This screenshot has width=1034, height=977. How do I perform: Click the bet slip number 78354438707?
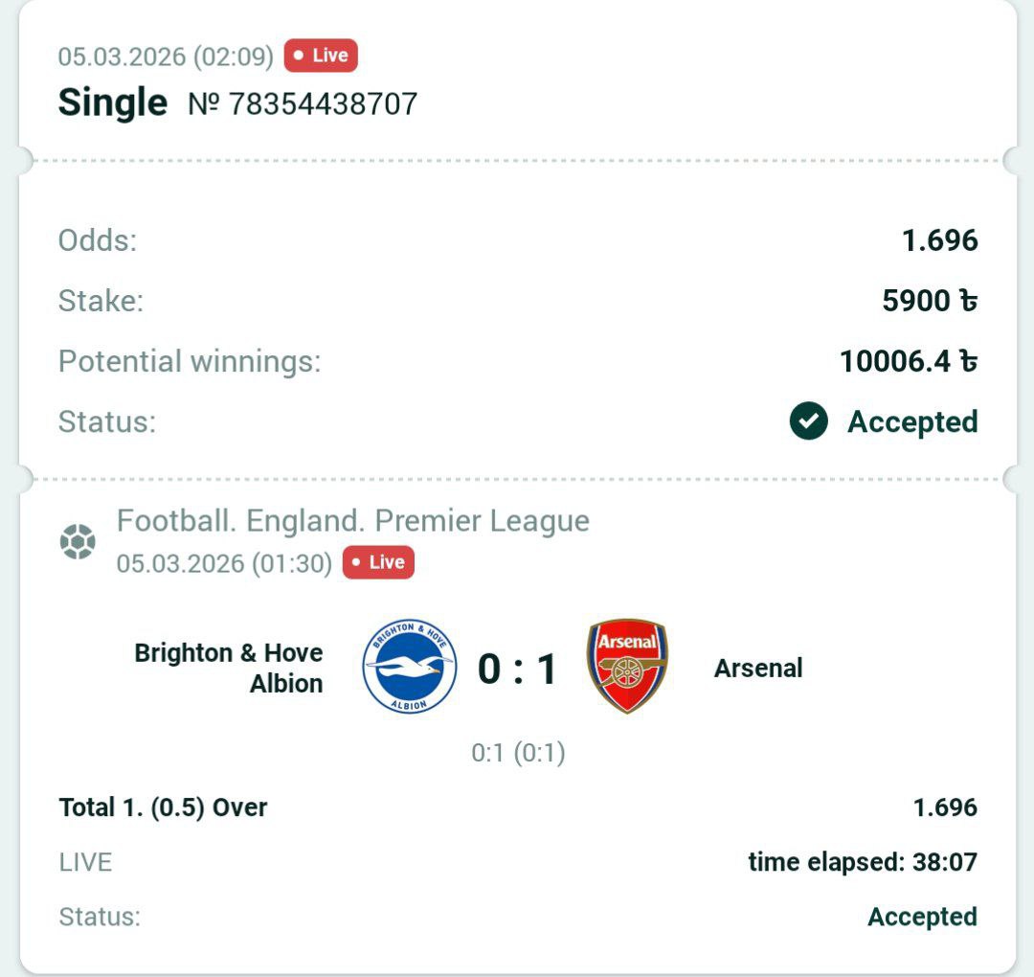click(x=303, y=103)
